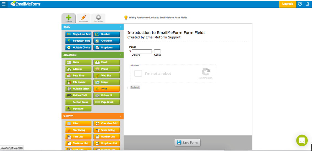Switch to the Add Field tab
The width and height of the screenshot is (312, 151).
pyautogui.click(x=68, y=19)
